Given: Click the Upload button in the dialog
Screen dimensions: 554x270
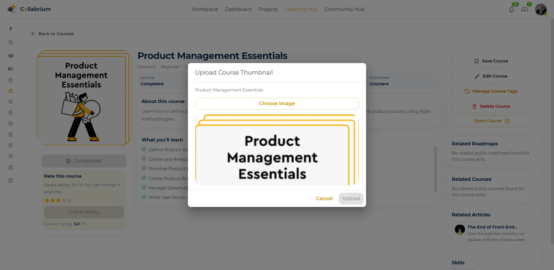Looking at the screenshot, I should [x=351, y=198].
